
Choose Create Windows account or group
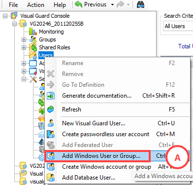pyautogui.click(x=118, y=167)
